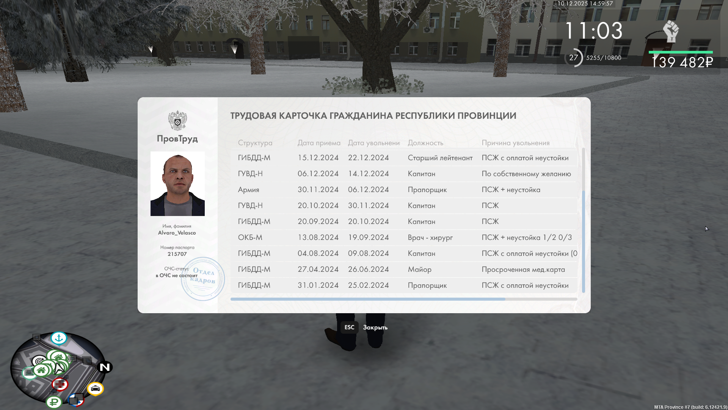Click the horizontal scrollbar under the table
The image size is (728, 410).
coord(368,299)
